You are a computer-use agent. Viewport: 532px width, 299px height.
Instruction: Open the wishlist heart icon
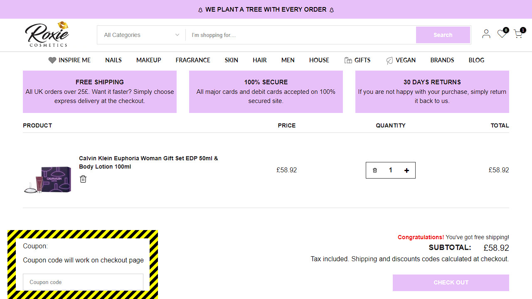(502, 34)
